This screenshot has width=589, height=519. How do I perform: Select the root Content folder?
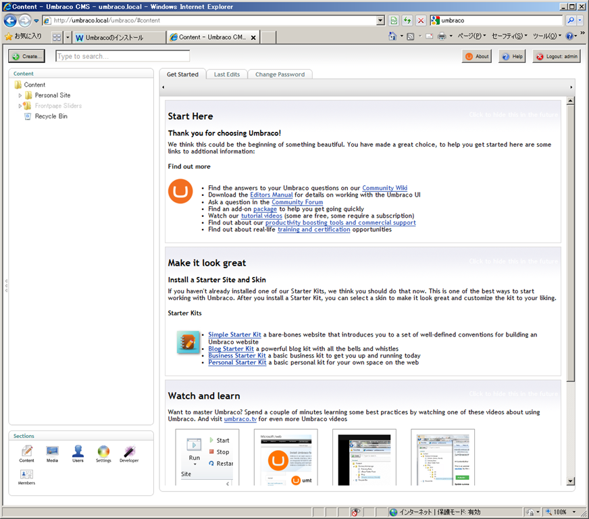(34, 85)
